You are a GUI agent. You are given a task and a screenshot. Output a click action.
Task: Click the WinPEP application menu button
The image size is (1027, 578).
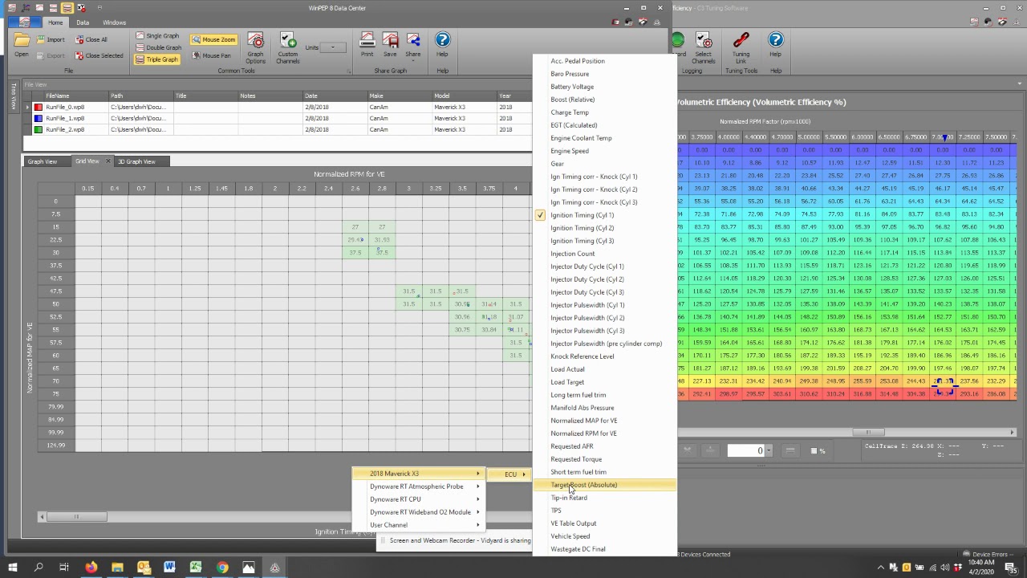(23, 22)
